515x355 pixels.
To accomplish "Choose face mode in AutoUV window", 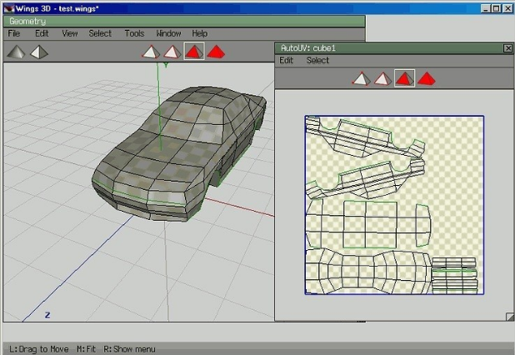I will click(404, 78).
